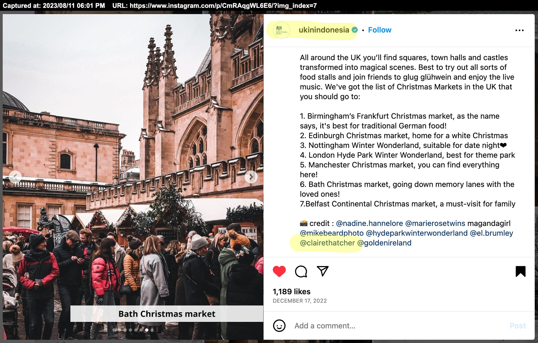538x343 pixels.
Task: Click the highlighted seventh carousel dot
Action: point(147,330)
